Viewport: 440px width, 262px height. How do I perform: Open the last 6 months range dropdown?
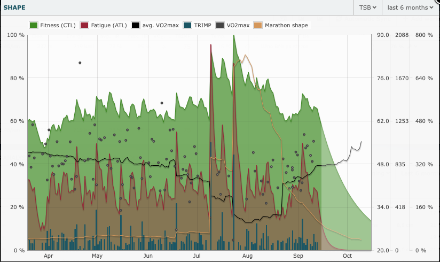410,7
